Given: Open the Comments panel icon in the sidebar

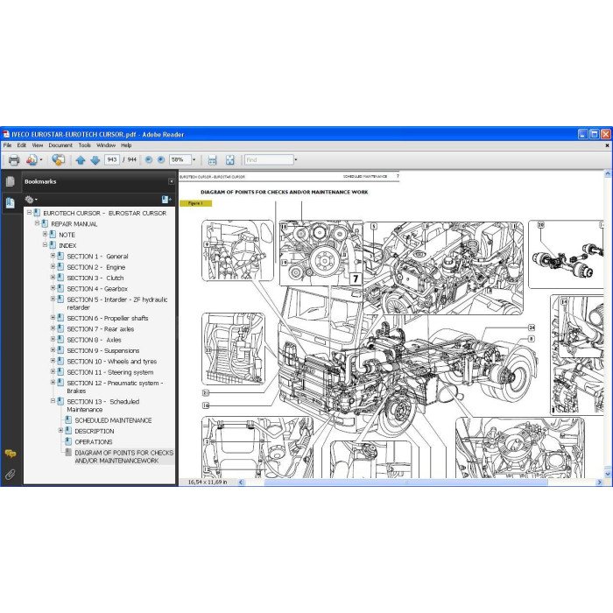Looking at the screenshot, I should pos(11,454).
